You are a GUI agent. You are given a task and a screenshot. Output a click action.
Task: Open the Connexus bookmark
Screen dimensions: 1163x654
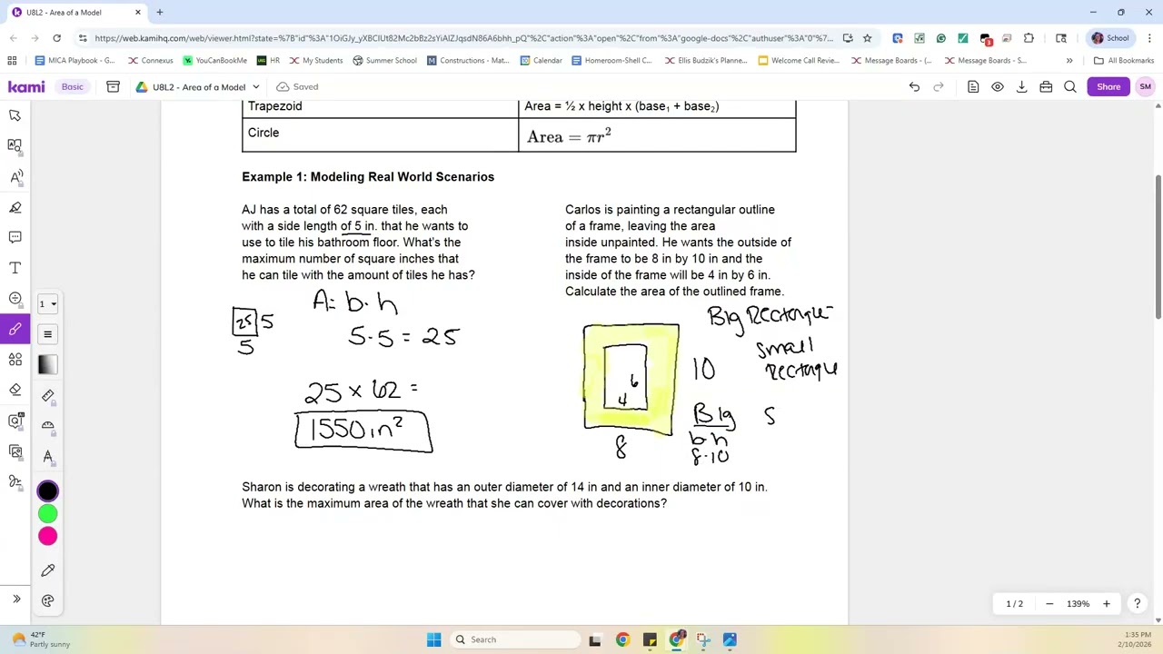point(151,61)
